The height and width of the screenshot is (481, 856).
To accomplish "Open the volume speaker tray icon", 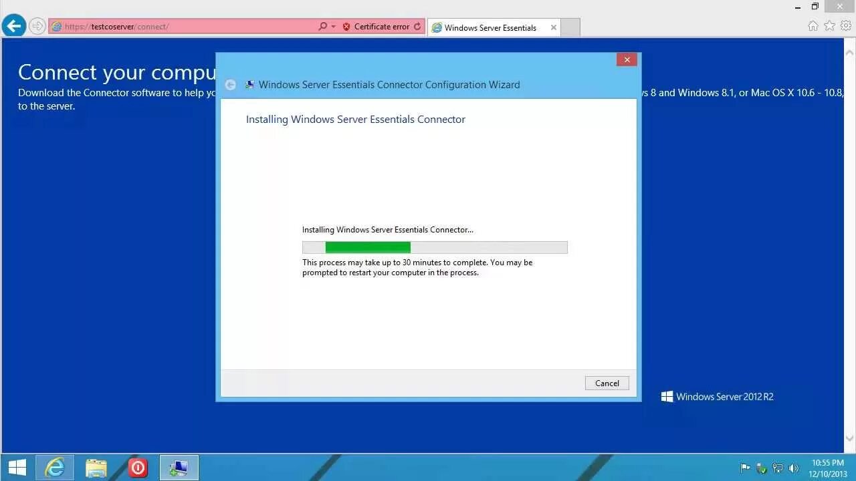I will tap(794, 468).
